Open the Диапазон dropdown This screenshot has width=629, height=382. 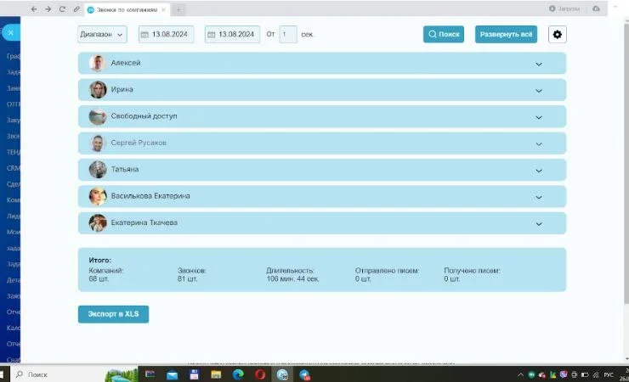tap(102, 35)
